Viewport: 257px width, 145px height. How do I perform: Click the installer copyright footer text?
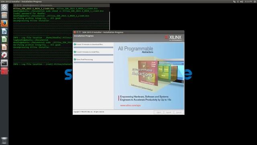[x=89, y=112]
